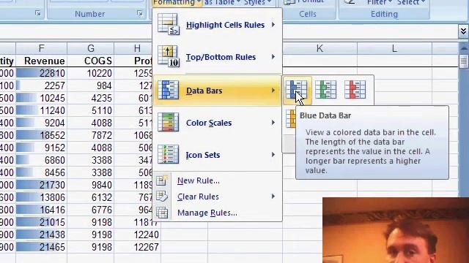Click the Manage Rules icon
This screenshot has width=469, height=263.
point(162,213)
